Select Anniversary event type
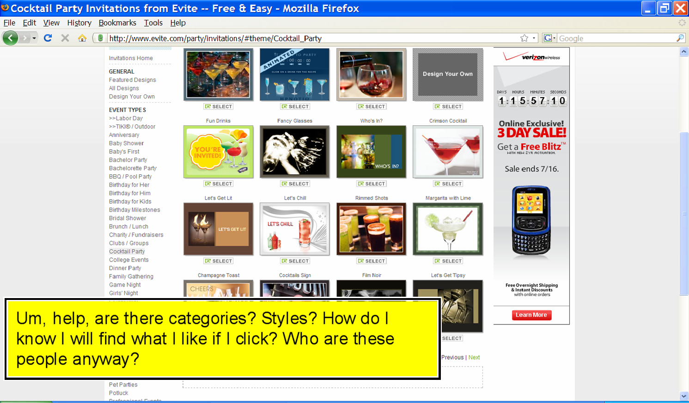This screenshot has width=689, height=403. click(124, 135)
